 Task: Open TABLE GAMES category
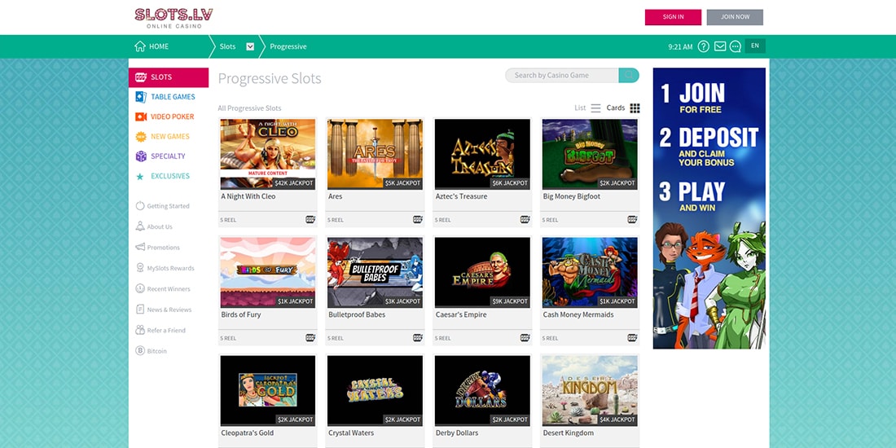click(x=173, y=97)
